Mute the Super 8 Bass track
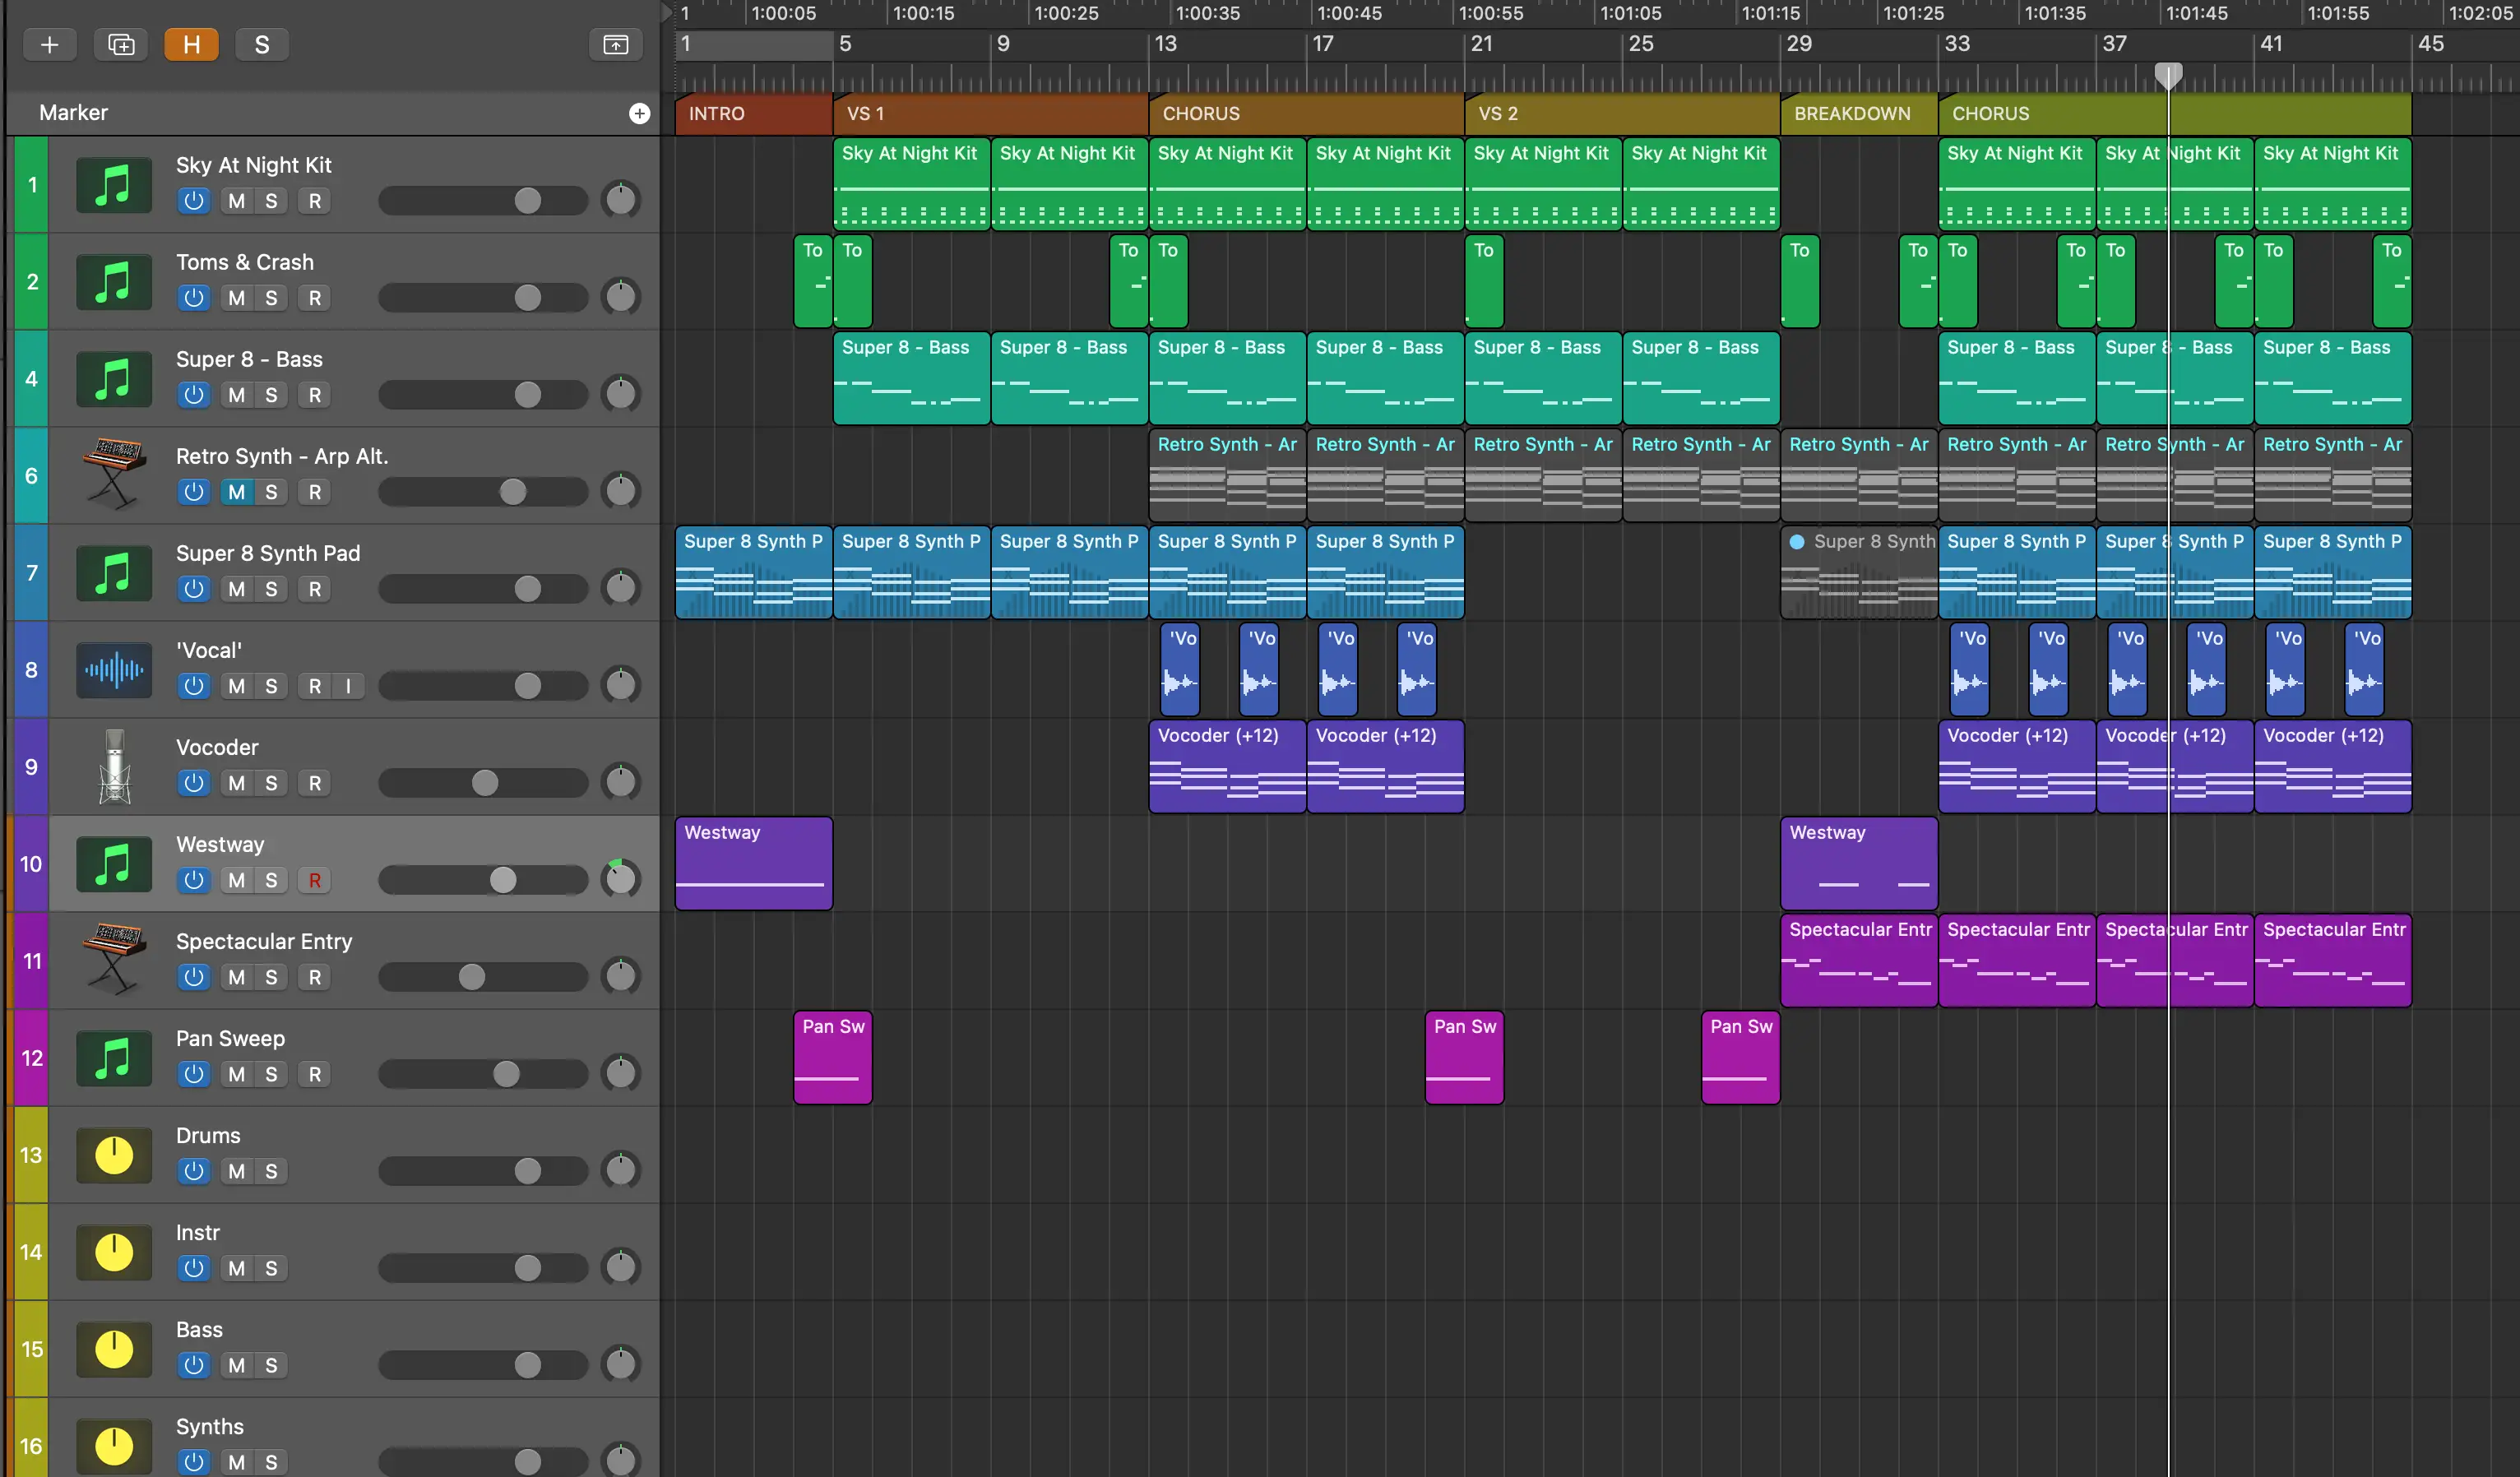Image resolution: width=2520 pixels, height=1477 pixels. click(x=236, y=396)
